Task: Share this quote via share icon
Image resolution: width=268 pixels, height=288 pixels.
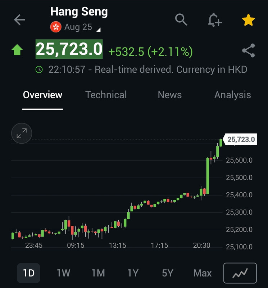Action: pos(249,50)
